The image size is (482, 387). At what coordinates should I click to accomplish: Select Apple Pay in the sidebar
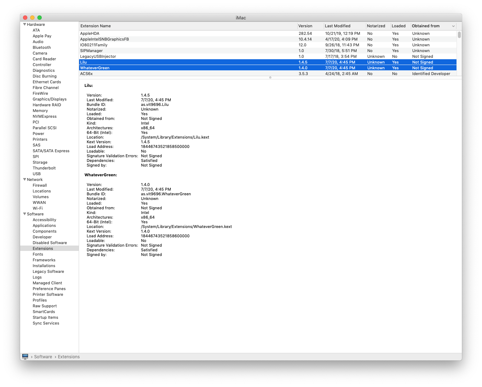pos(42,36)
